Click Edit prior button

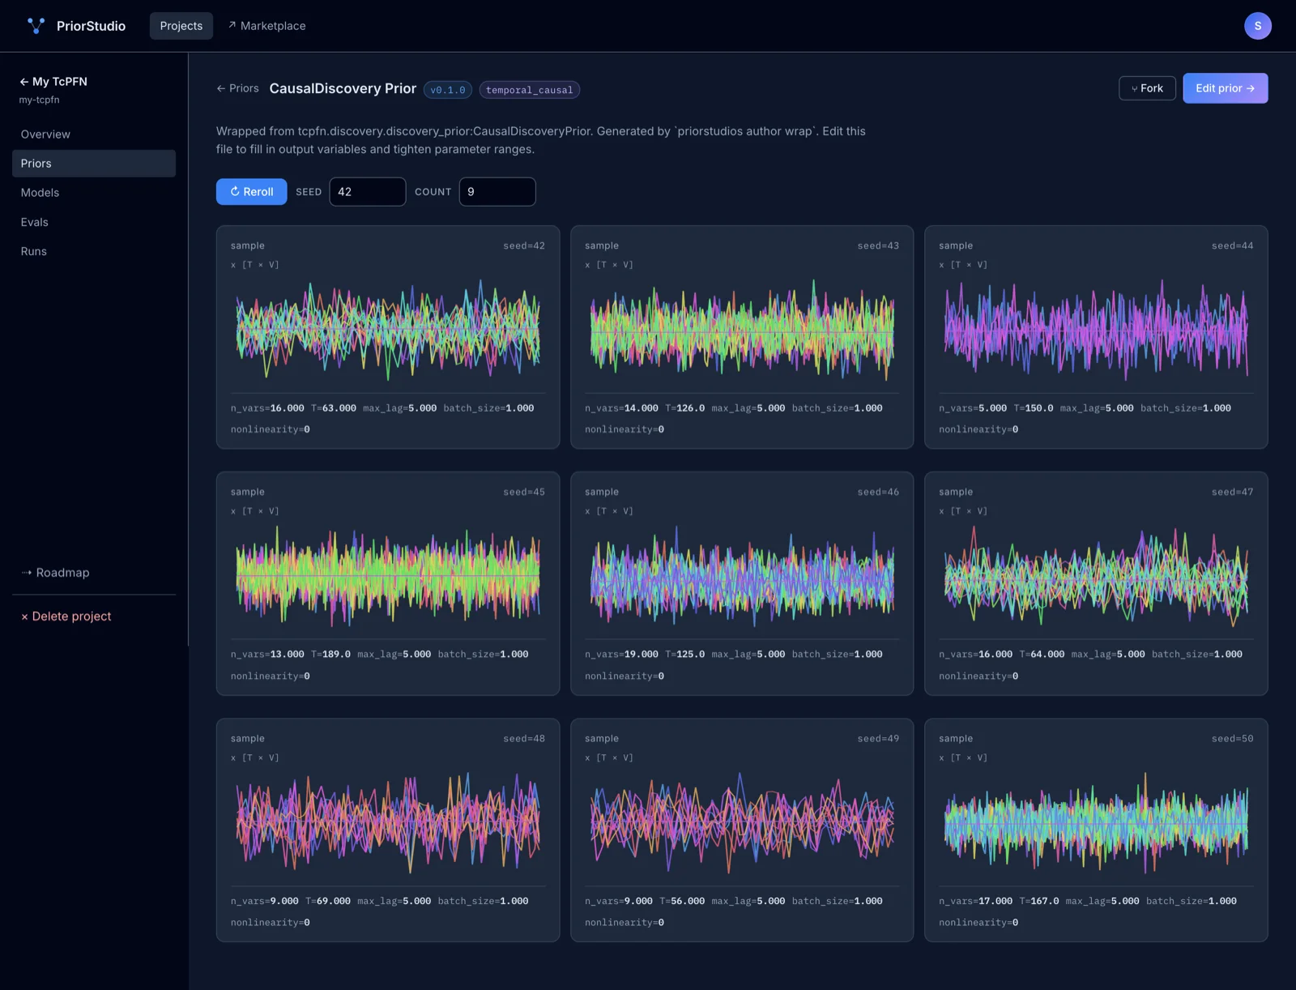pos(1225,88)
